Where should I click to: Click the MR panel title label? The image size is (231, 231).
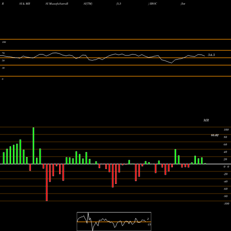(206, 120)
